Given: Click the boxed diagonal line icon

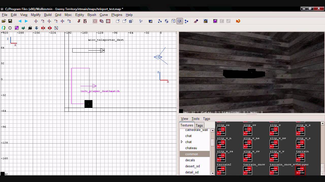Looking at the screenshot, I should [56, 28].
